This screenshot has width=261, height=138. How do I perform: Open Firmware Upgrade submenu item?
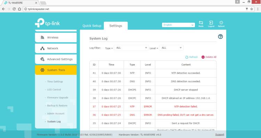pyautogui.click(x=57, y=97)
